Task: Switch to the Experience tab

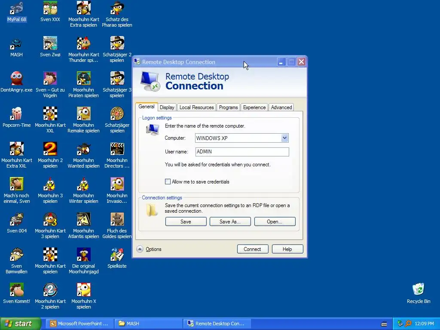Action: tap(254, 107)
